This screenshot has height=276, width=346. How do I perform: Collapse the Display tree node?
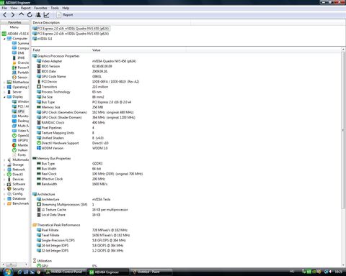[x=4, y=97]
